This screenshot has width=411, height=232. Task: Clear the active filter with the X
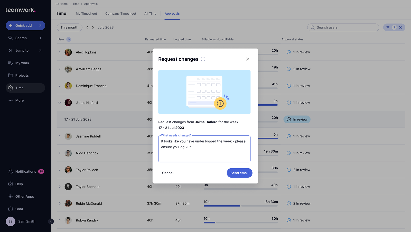coord(400,27)
